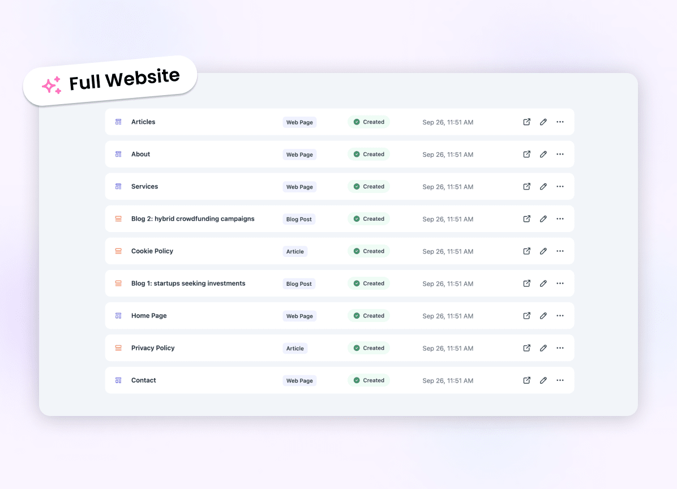The height and width of the screenshot is (489, 677).
Task: Open more options for Blog 2 row
Action: point(560,219)
